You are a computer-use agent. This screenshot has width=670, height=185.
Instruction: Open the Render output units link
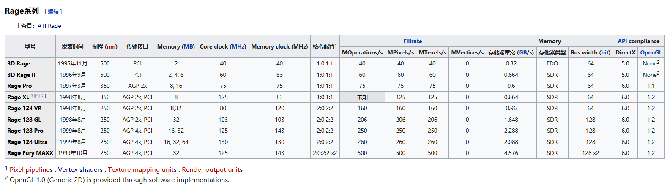(x=212, y=170)
